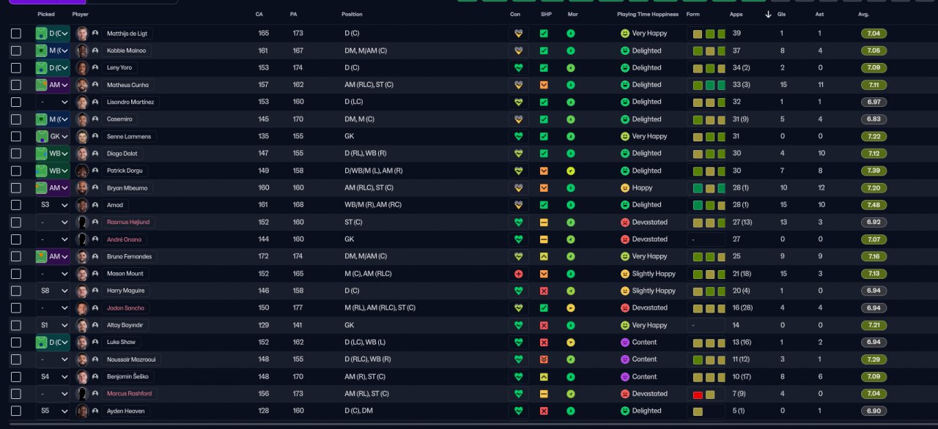
Task: Open Noussair Mazraoui player name link
Action: (x=131, y=359)
